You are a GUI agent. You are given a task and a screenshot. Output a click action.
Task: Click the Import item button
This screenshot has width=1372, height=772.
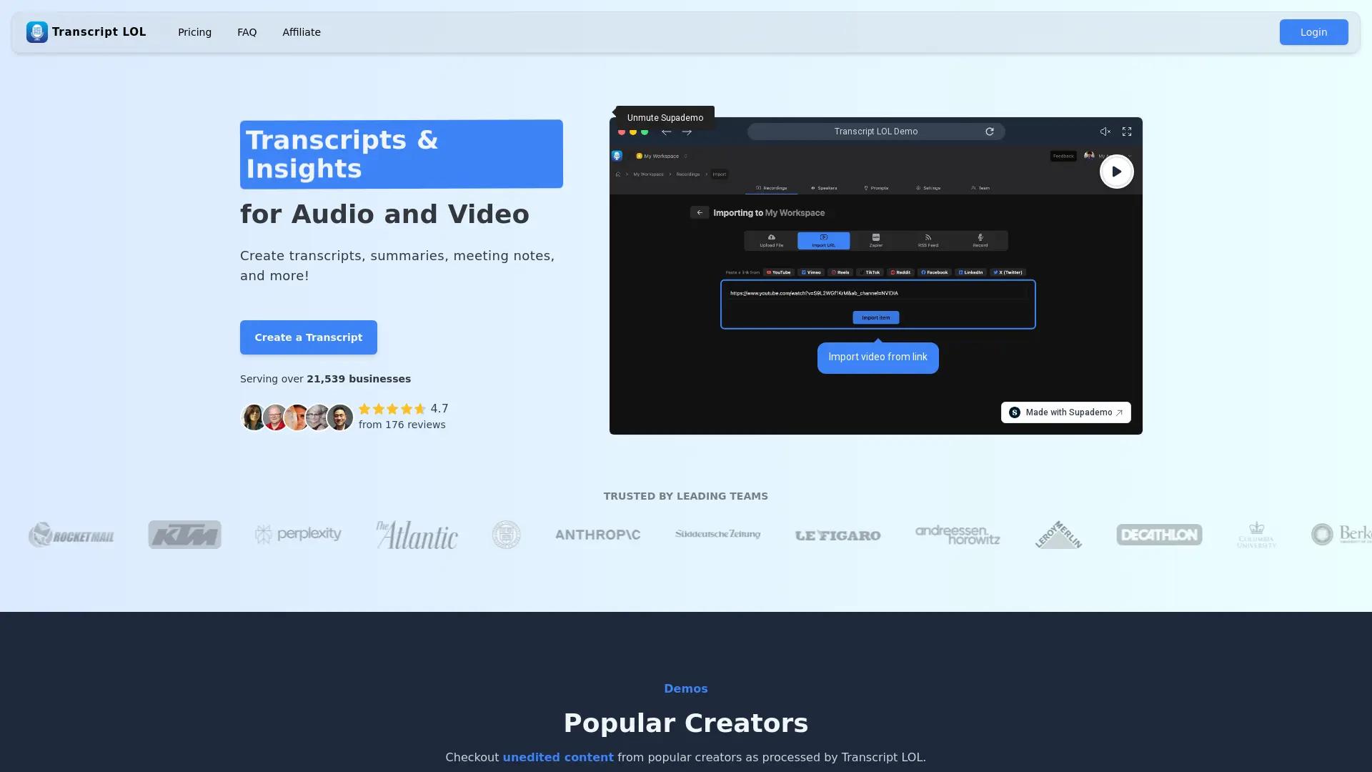[x=876, y=317]
